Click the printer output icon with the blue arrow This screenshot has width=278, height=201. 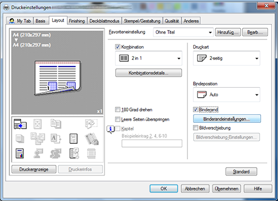tap(20, 124)
